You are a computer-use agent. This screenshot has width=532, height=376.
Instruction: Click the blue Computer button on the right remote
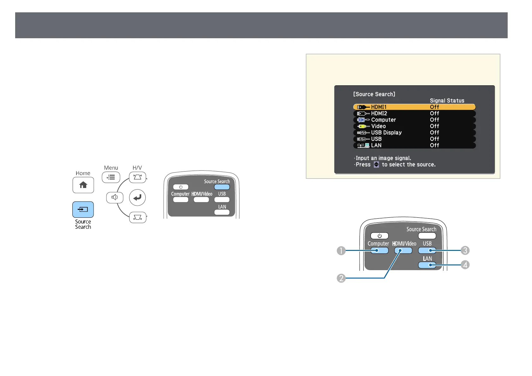point(379,251)
